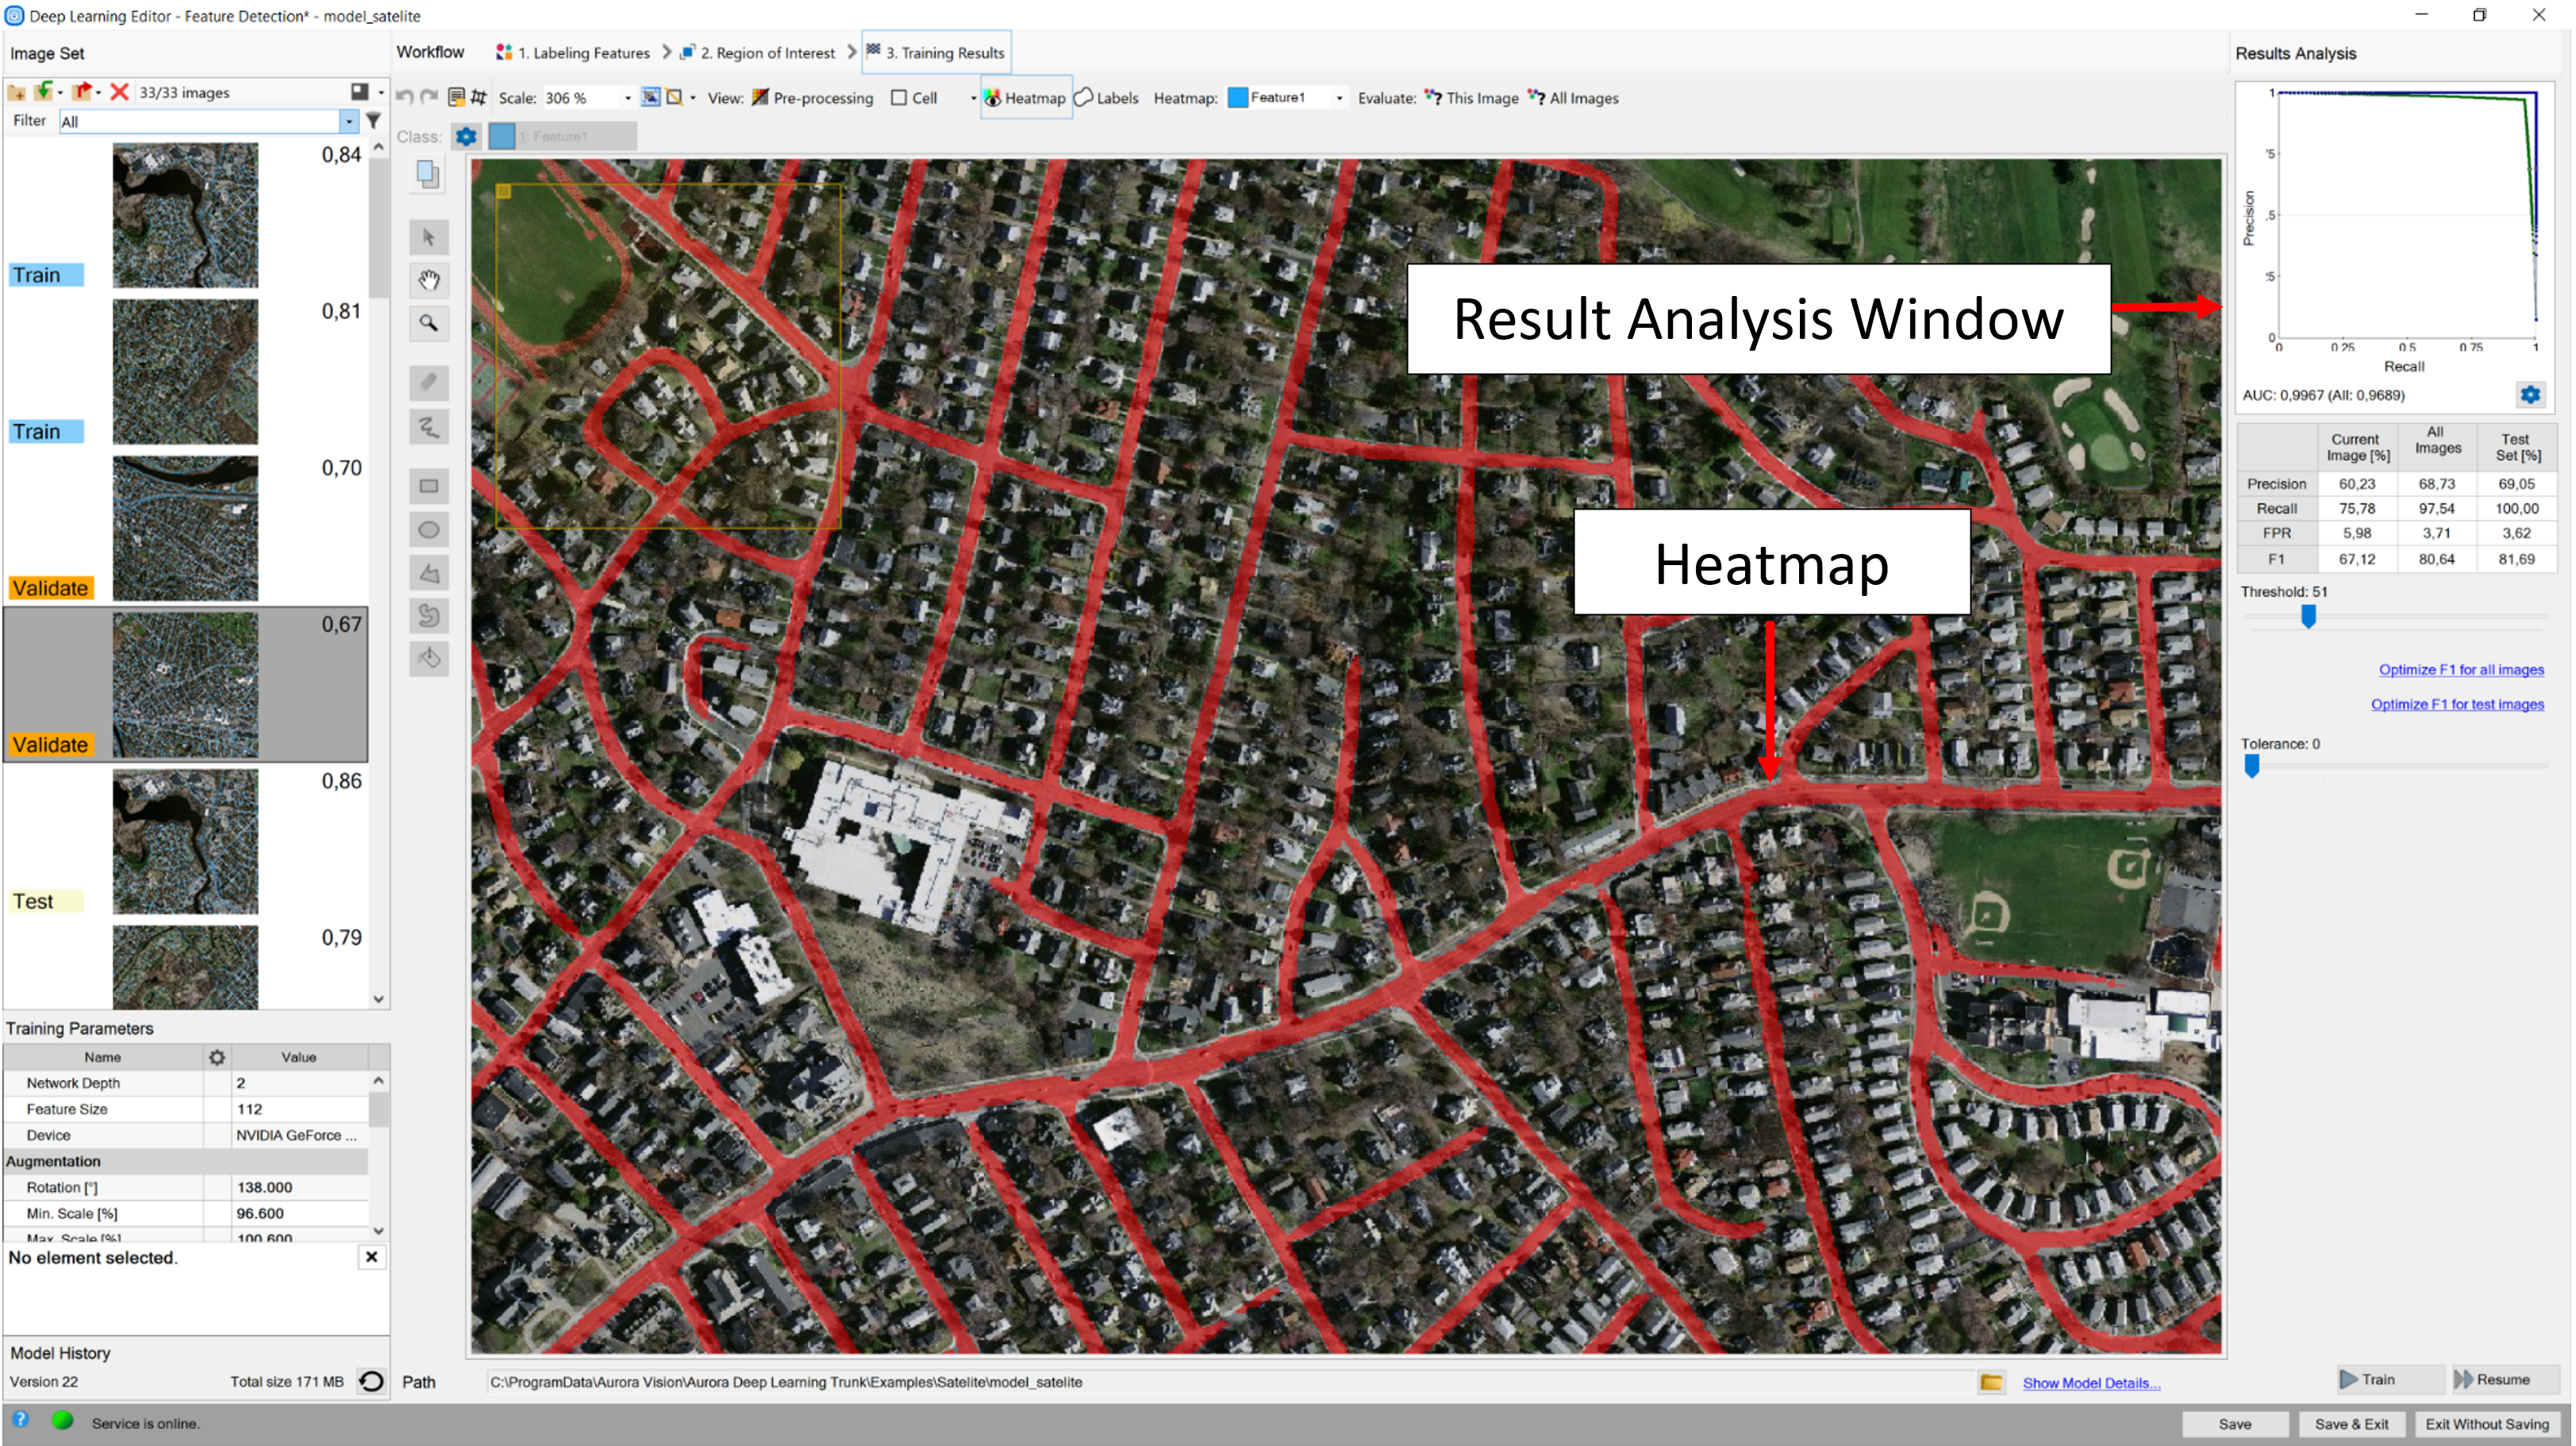2576x1446 pixels.
Task: Click the funnel filter icon
Action: (373, 121)
